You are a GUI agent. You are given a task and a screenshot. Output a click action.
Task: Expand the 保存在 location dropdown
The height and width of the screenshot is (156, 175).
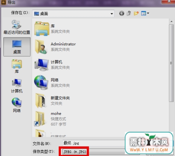tap(73, 13)
